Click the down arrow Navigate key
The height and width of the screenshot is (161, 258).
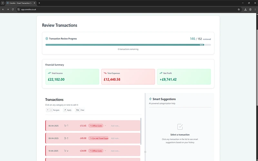[51, 110]
